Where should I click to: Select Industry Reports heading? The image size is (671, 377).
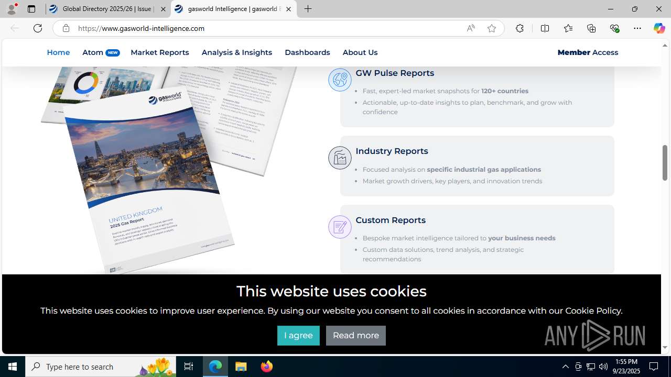tap(392, 151)
